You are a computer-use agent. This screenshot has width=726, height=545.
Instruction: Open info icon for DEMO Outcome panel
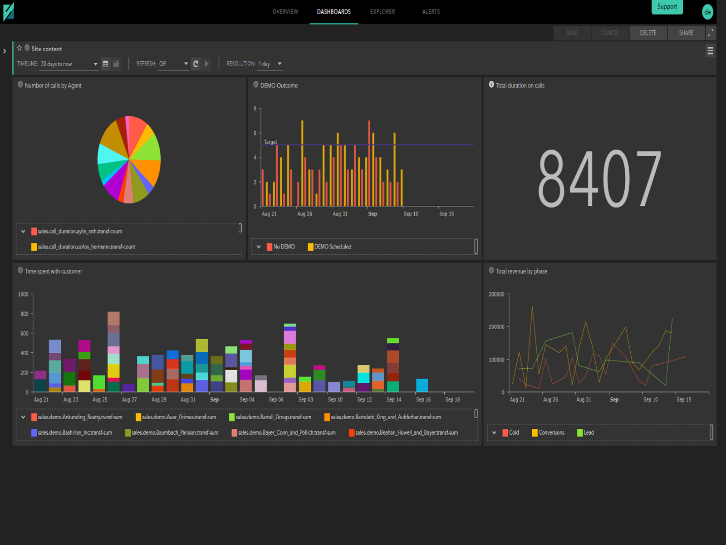tap(256, 85)
